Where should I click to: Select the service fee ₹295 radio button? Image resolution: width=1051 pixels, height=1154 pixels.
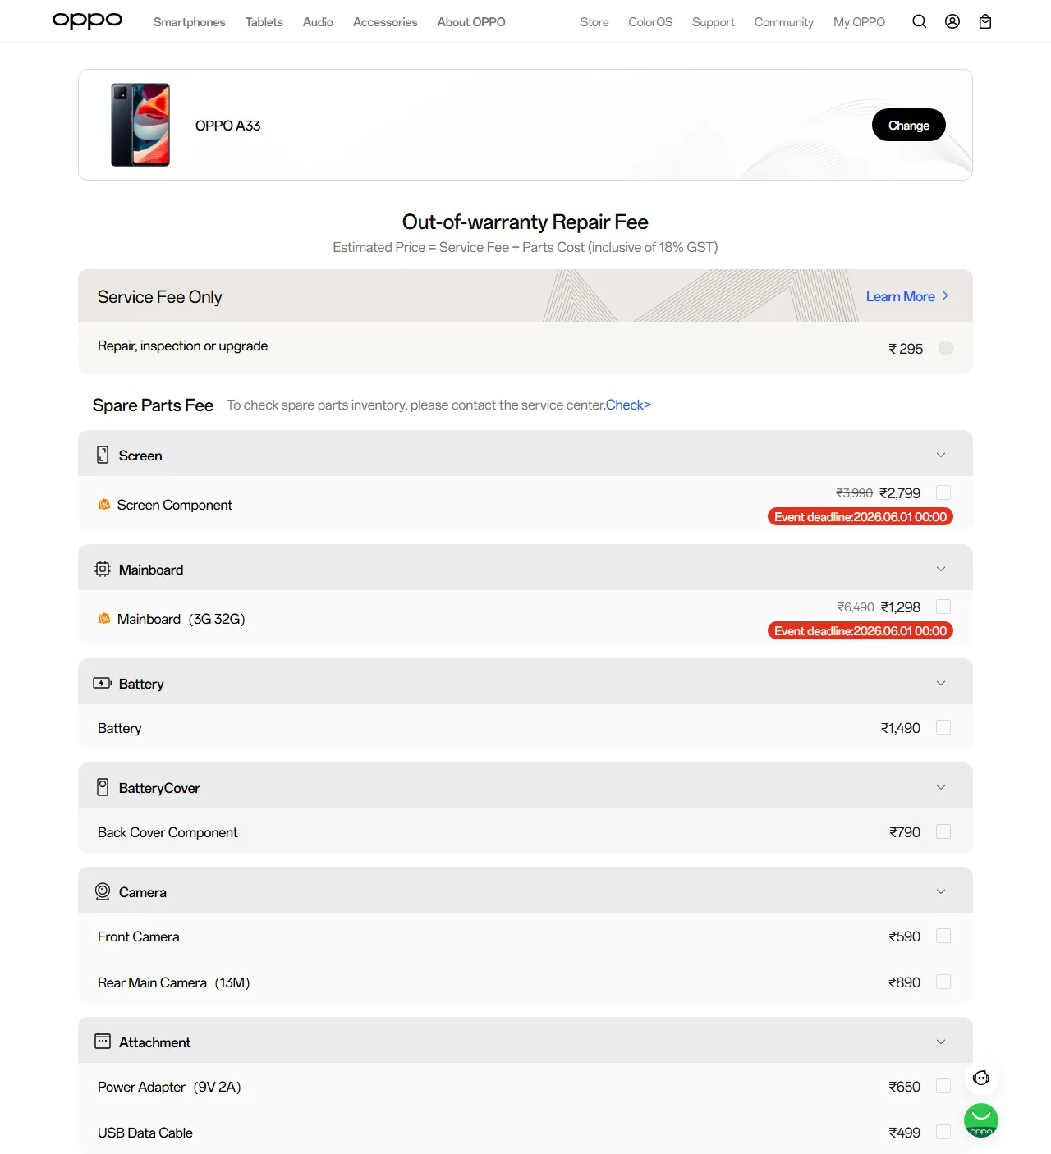(946, 348)
